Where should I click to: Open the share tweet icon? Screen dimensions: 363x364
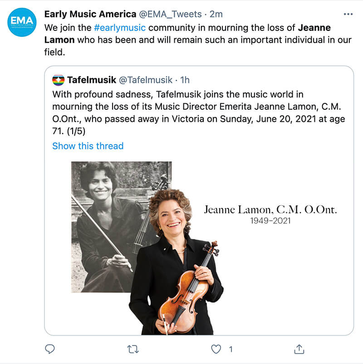pyautogui.click(x=299, y=349)
